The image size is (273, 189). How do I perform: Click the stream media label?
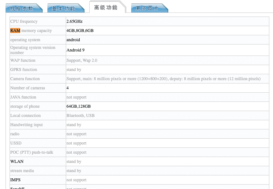(22, 171)
